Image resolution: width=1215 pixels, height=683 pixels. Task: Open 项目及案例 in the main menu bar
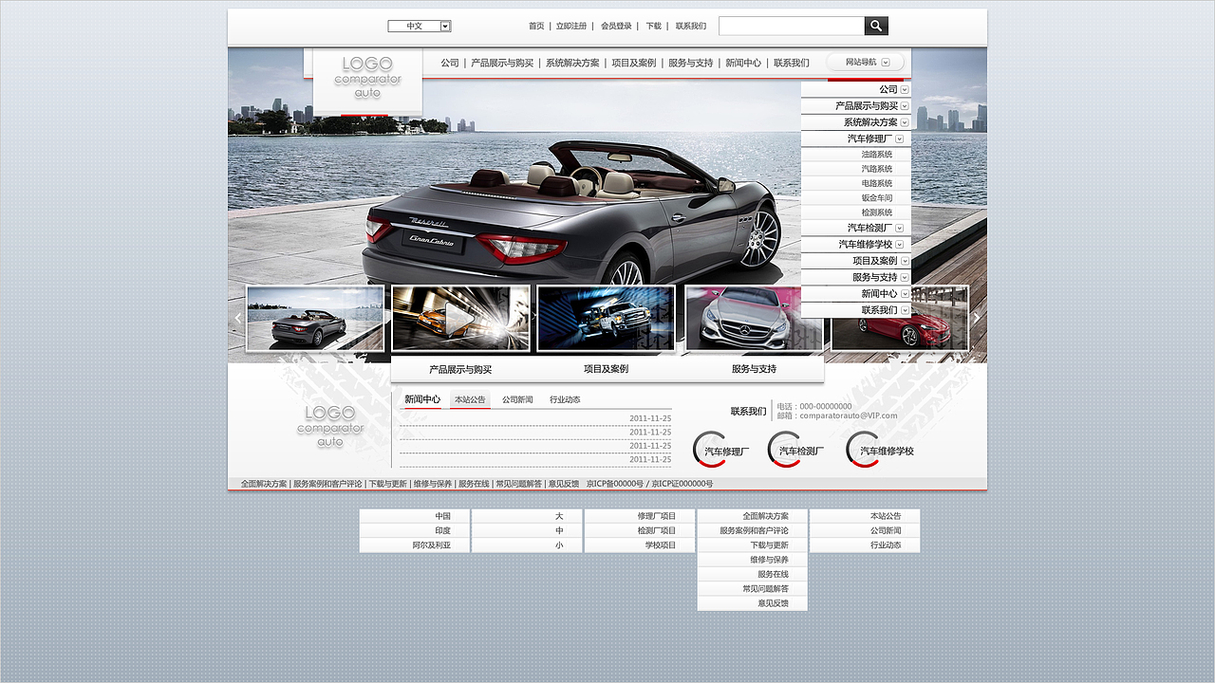click(633, 63)
